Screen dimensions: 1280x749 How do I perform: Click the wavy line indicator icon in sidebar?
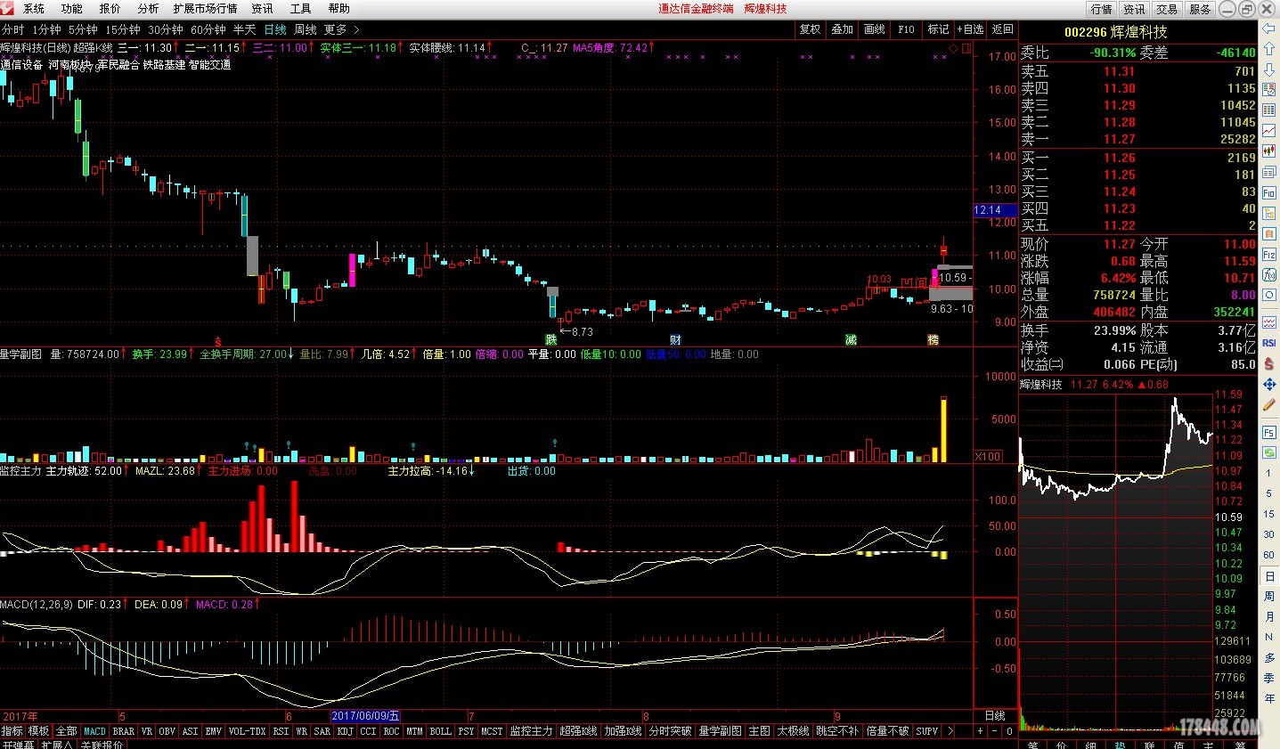pyautogui.click(x=1269, y=322)
